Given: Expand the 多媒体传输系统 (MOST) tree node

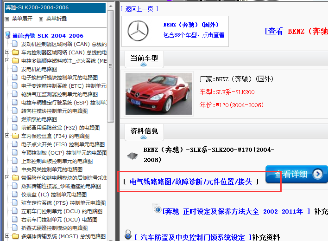Looking at the screenshot, I should point(7,236).
